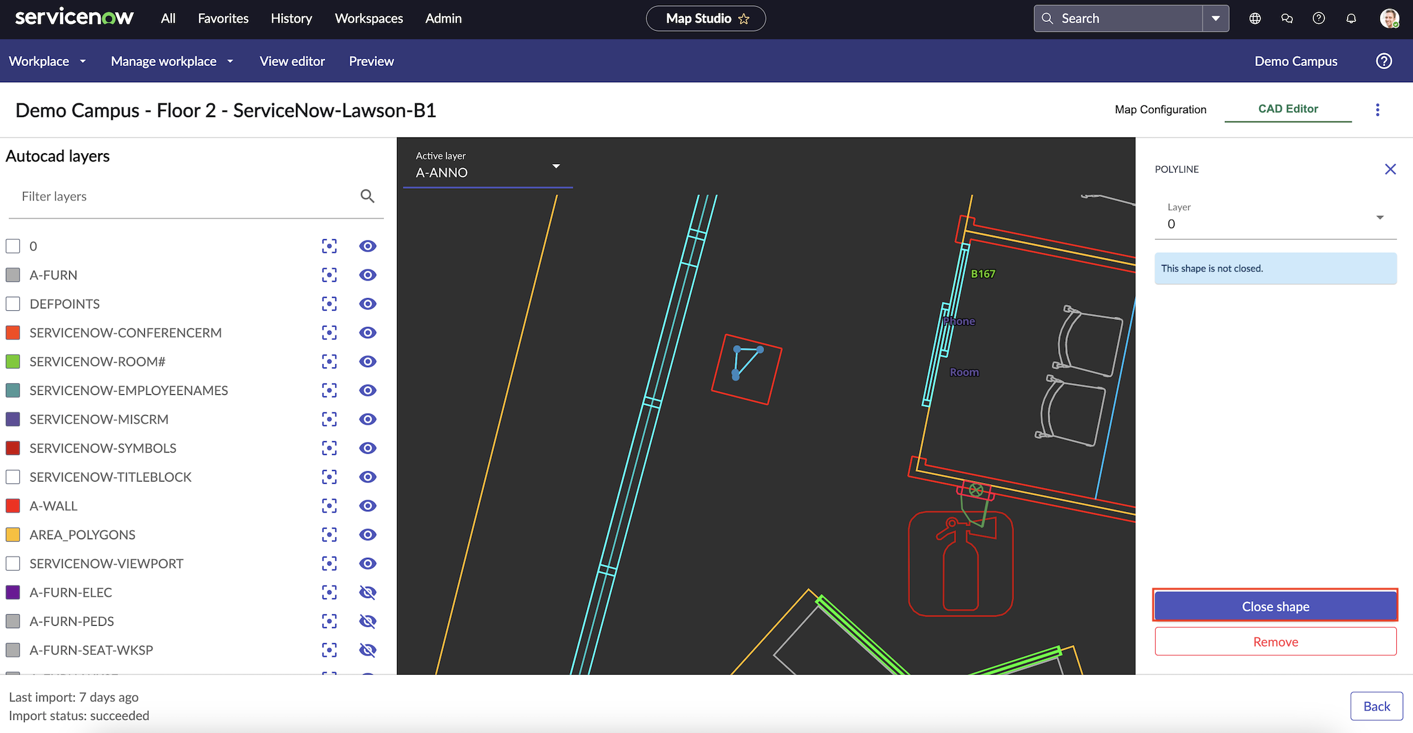Viewport: 1413px width, 733px height.
Task: Focus on SERVICENOW-EMPLOYEENAMES layer
Action: point(329,390)
